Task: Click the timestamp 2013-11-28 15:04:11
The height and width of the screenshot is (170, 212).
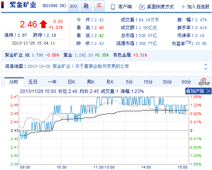Action: (33, 43)
